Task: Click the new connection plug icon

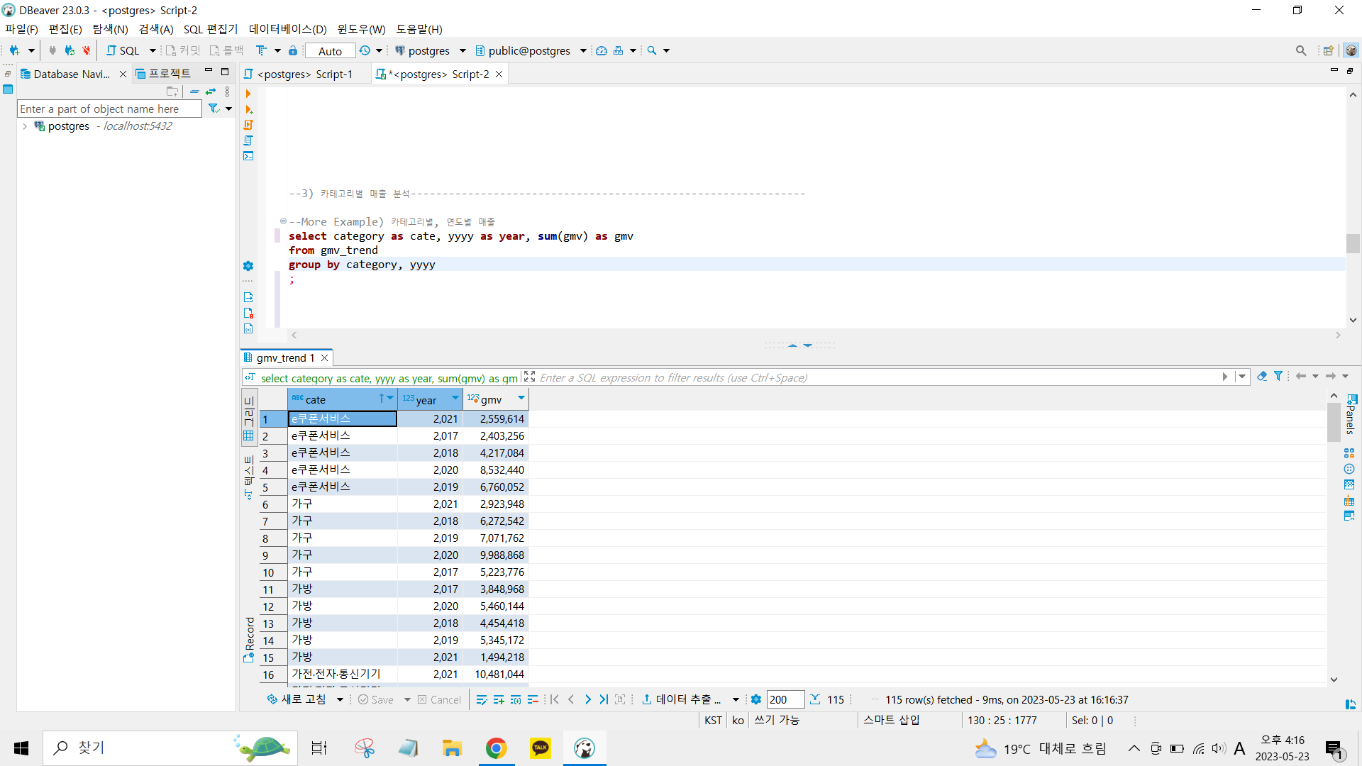Action: pyautogui.click(x=14, y=50)
